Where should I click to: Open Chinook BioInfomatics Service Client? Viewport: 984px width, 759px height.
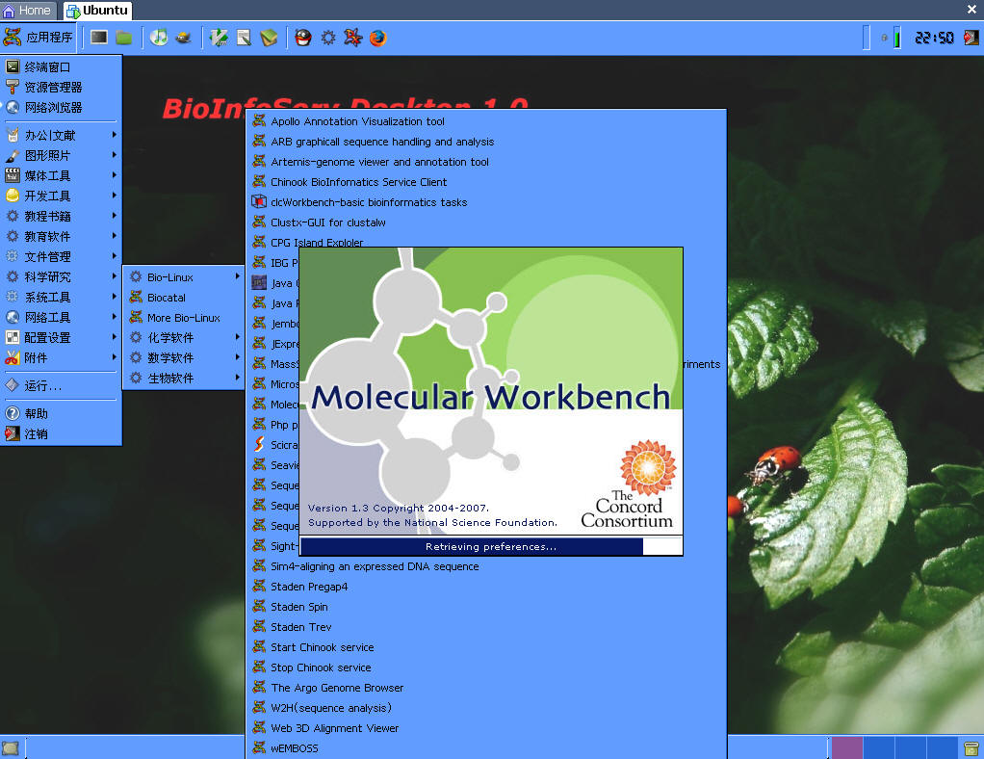click(x=486, y=182)
